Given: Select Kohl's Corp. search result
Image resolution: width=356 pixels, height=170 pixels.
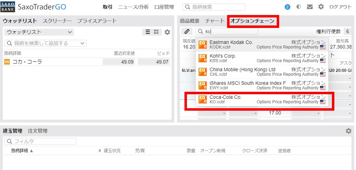Looking at the screenshot, I should 262,58.
